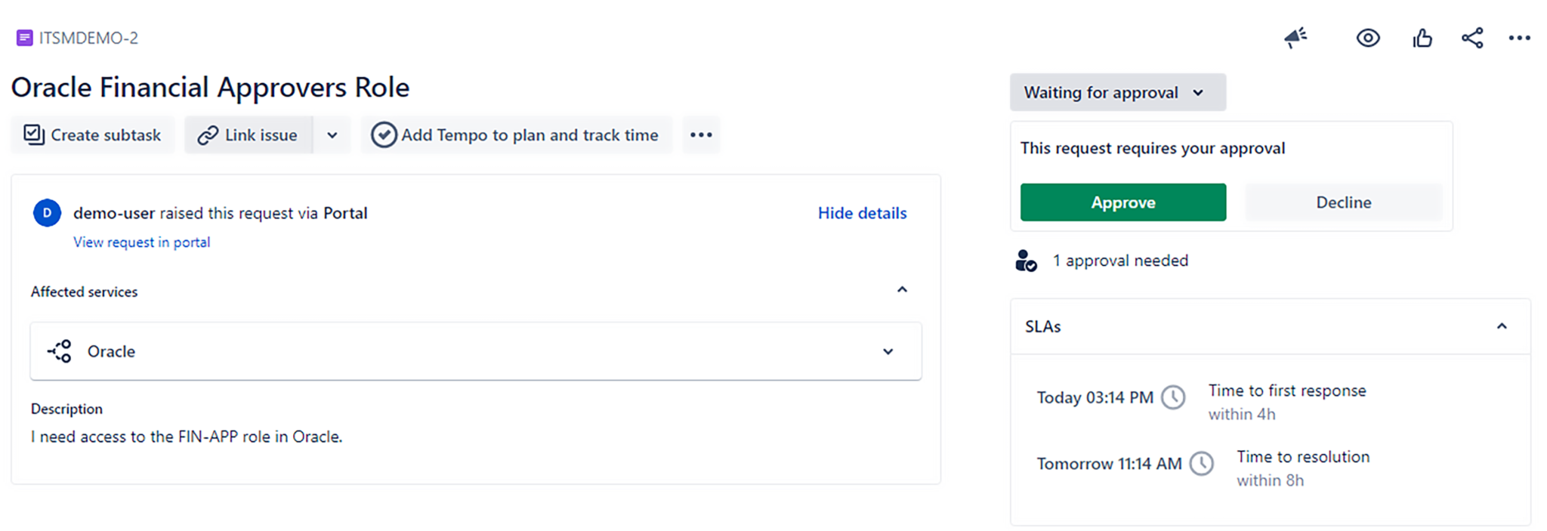1547x531 pixels.
Task: Open the top-right more actions menu
Action: click(1520, 38)
